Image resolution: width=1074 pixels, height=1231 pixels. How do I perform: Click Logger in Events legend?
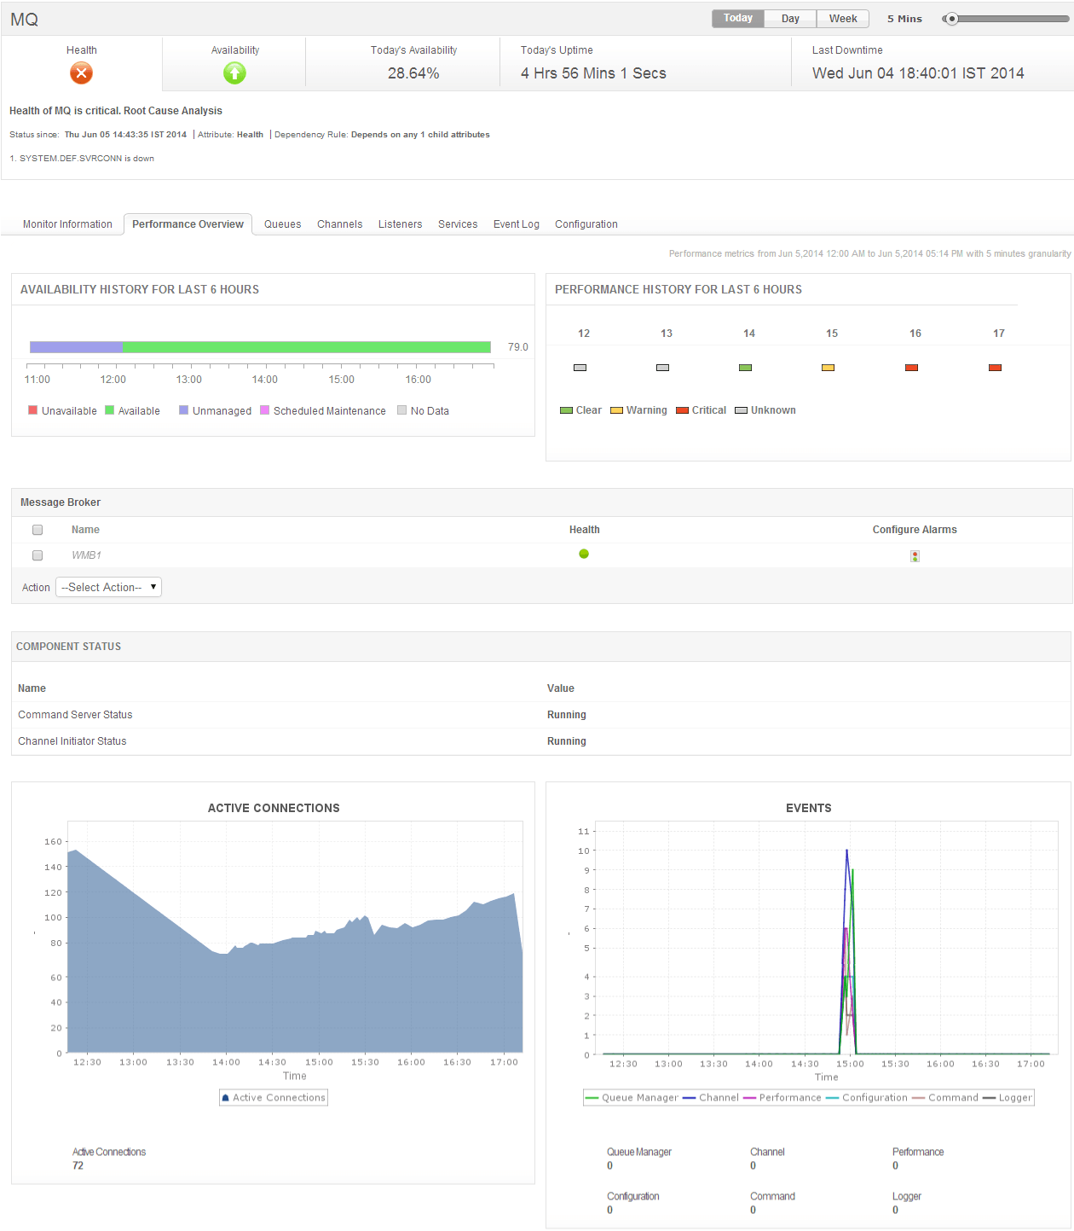1008,1098
